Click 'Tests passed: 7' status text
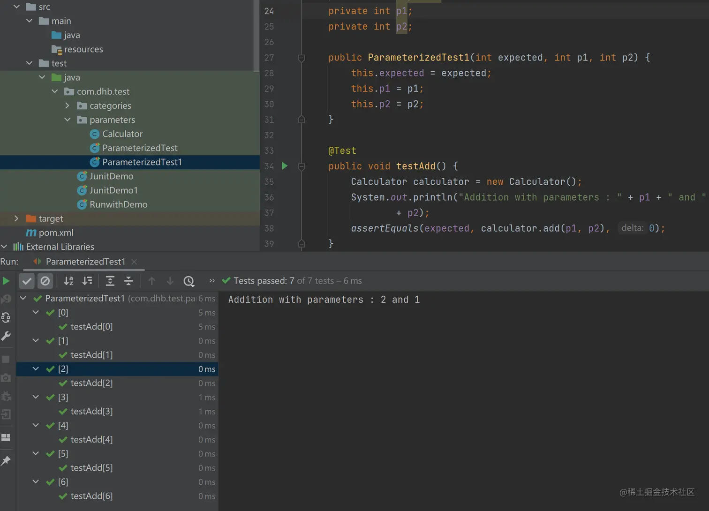 (264, 281)
